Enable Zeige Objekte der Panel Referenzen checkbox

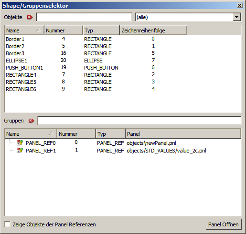coord(7,224)
